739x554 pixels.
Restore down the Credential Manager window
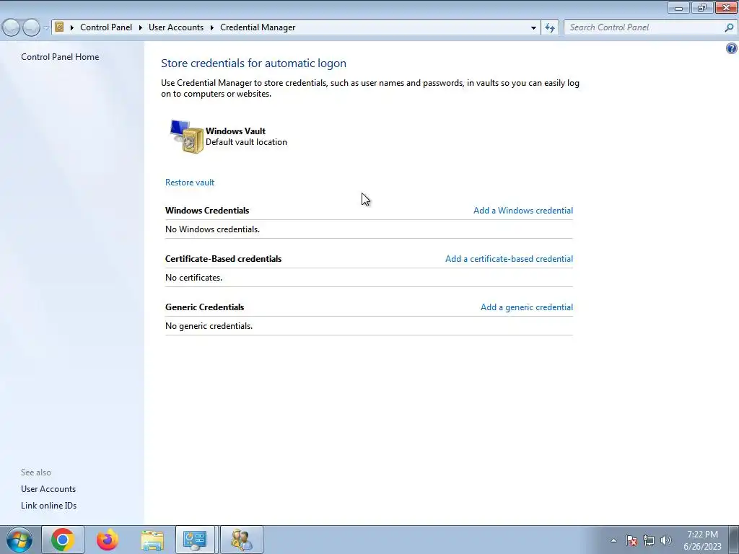tap(702, 7)
